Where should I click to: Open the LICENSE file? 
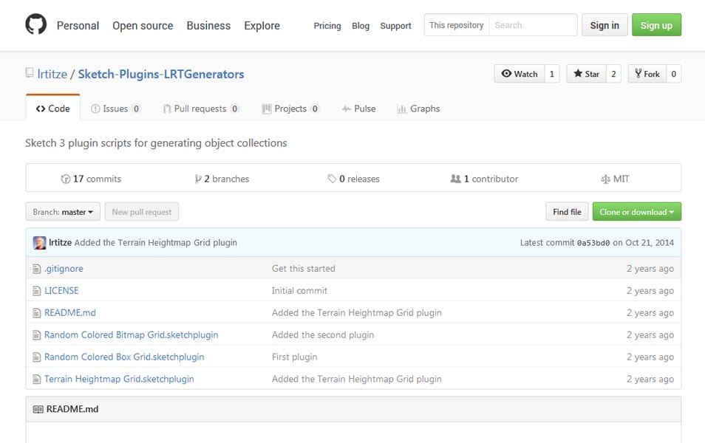[x=61, y=291]
